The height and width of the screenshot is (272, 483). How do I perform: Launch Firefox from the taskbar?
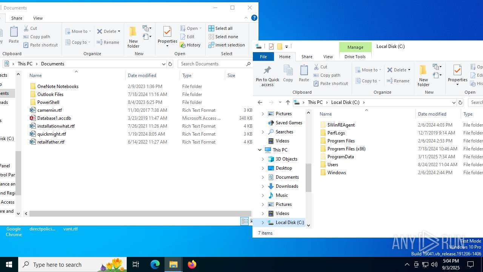[x=192, y=264]
